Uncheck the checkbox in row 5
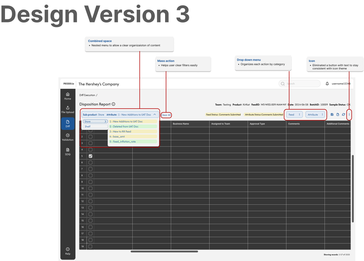This screenshot has width=364, height=261. pyautogui.click(x=90, y=156)
